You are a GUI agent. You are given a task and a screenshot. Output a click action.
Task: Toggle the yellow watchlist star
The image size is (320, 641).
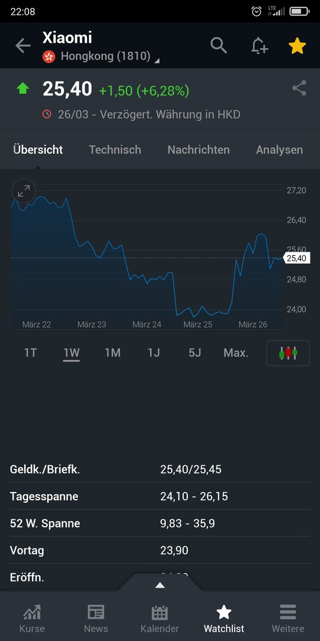297,45
